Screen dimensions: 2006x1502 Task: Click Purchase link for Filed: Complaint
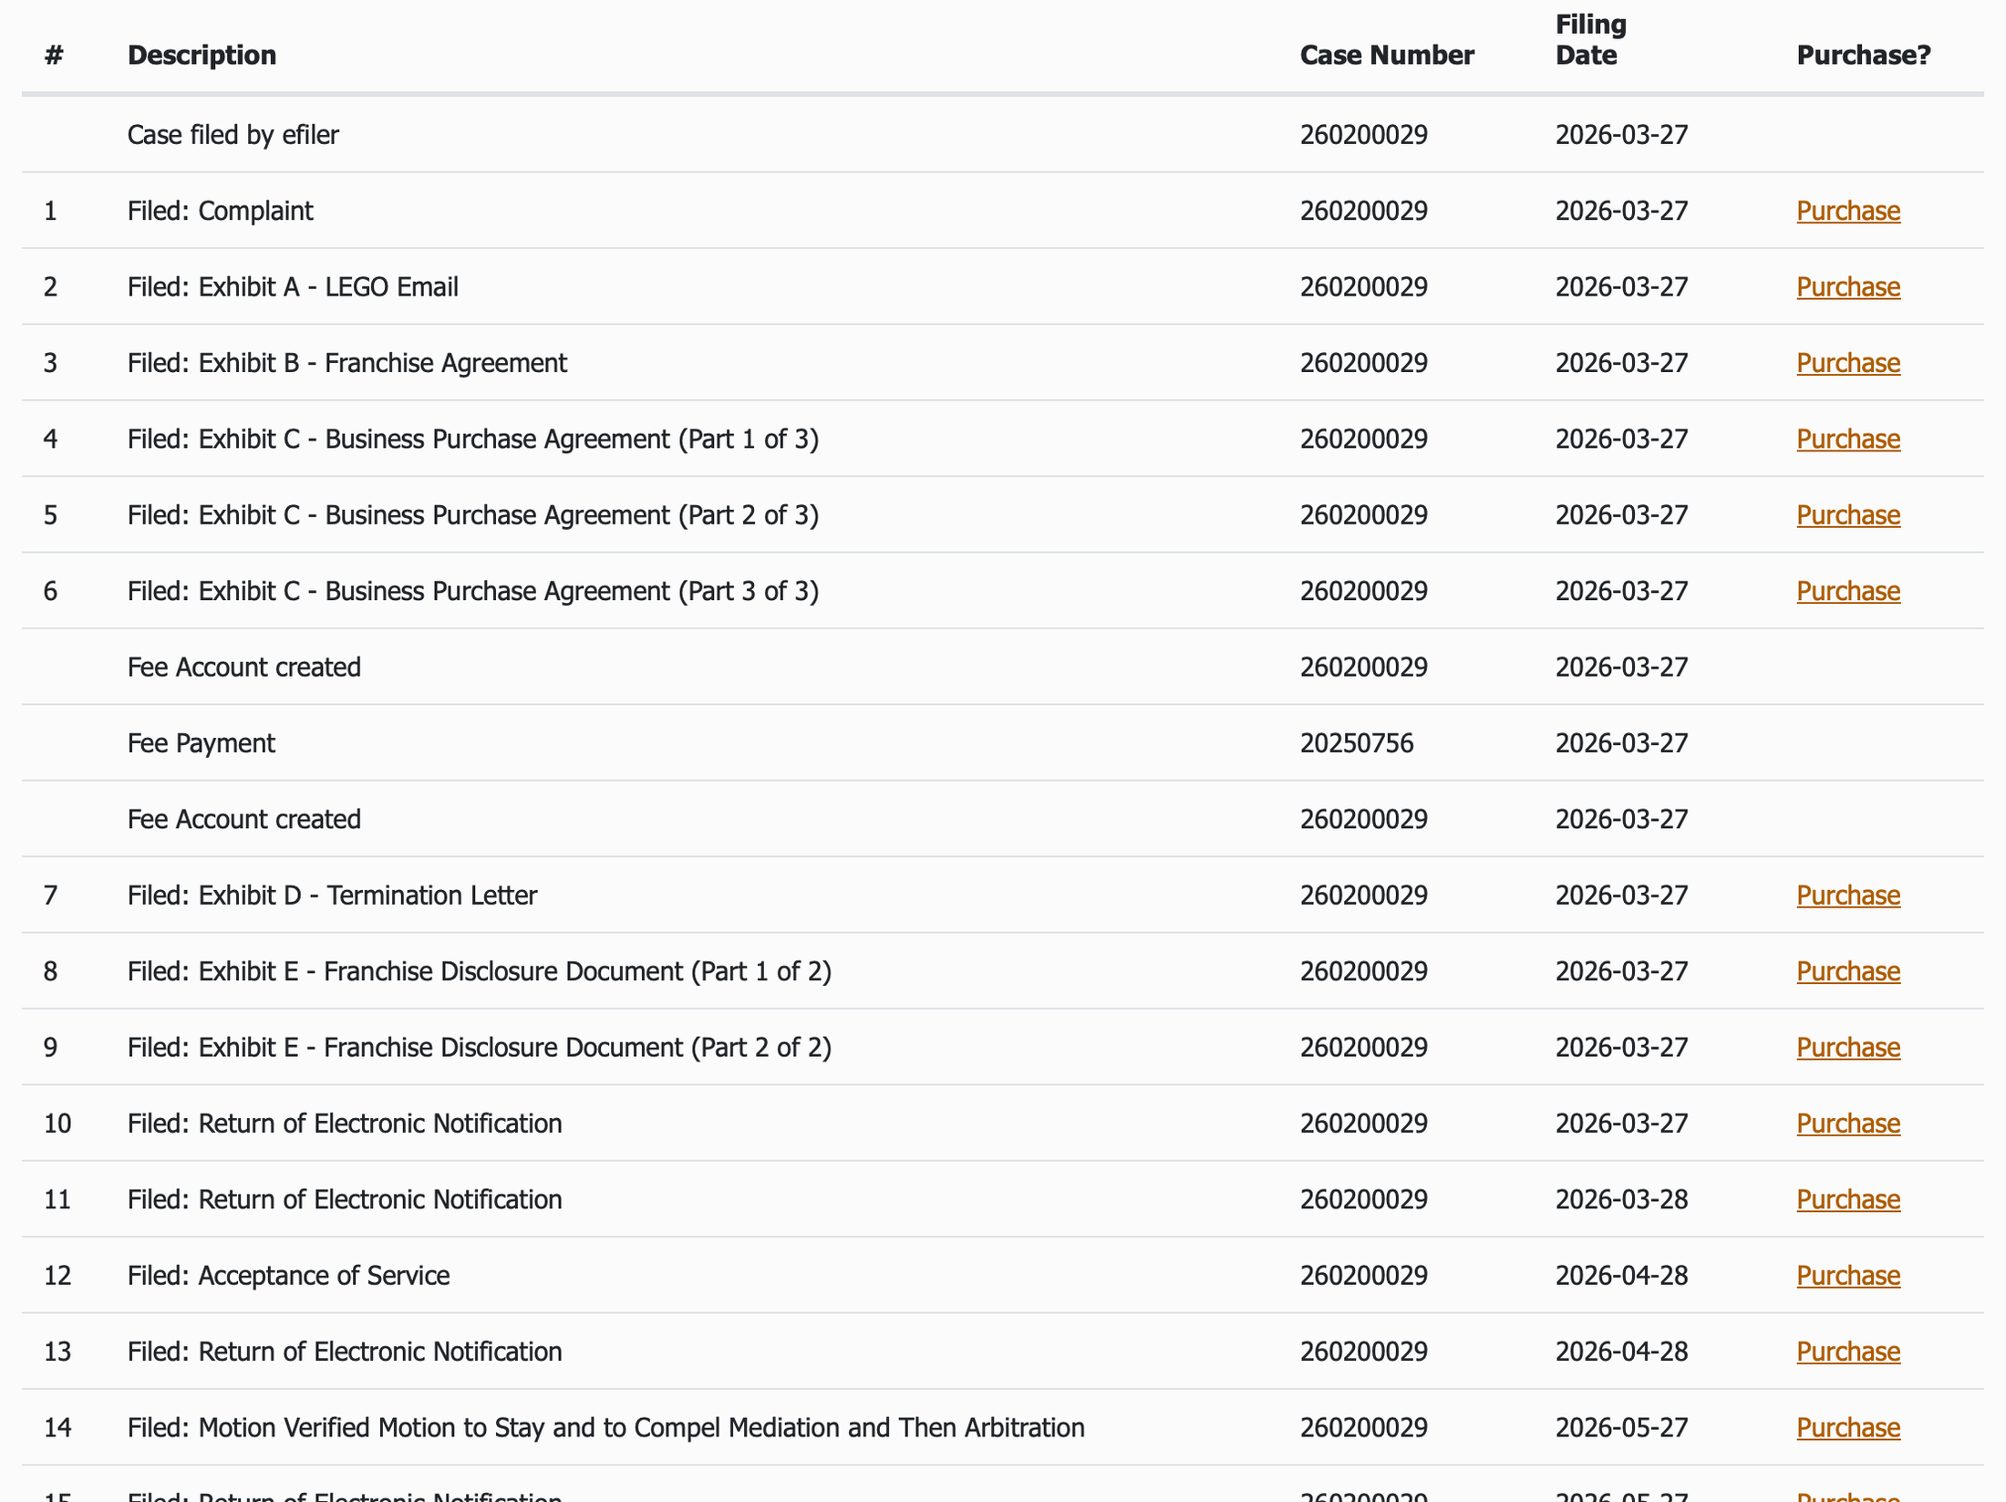(x=1848, y=211)
